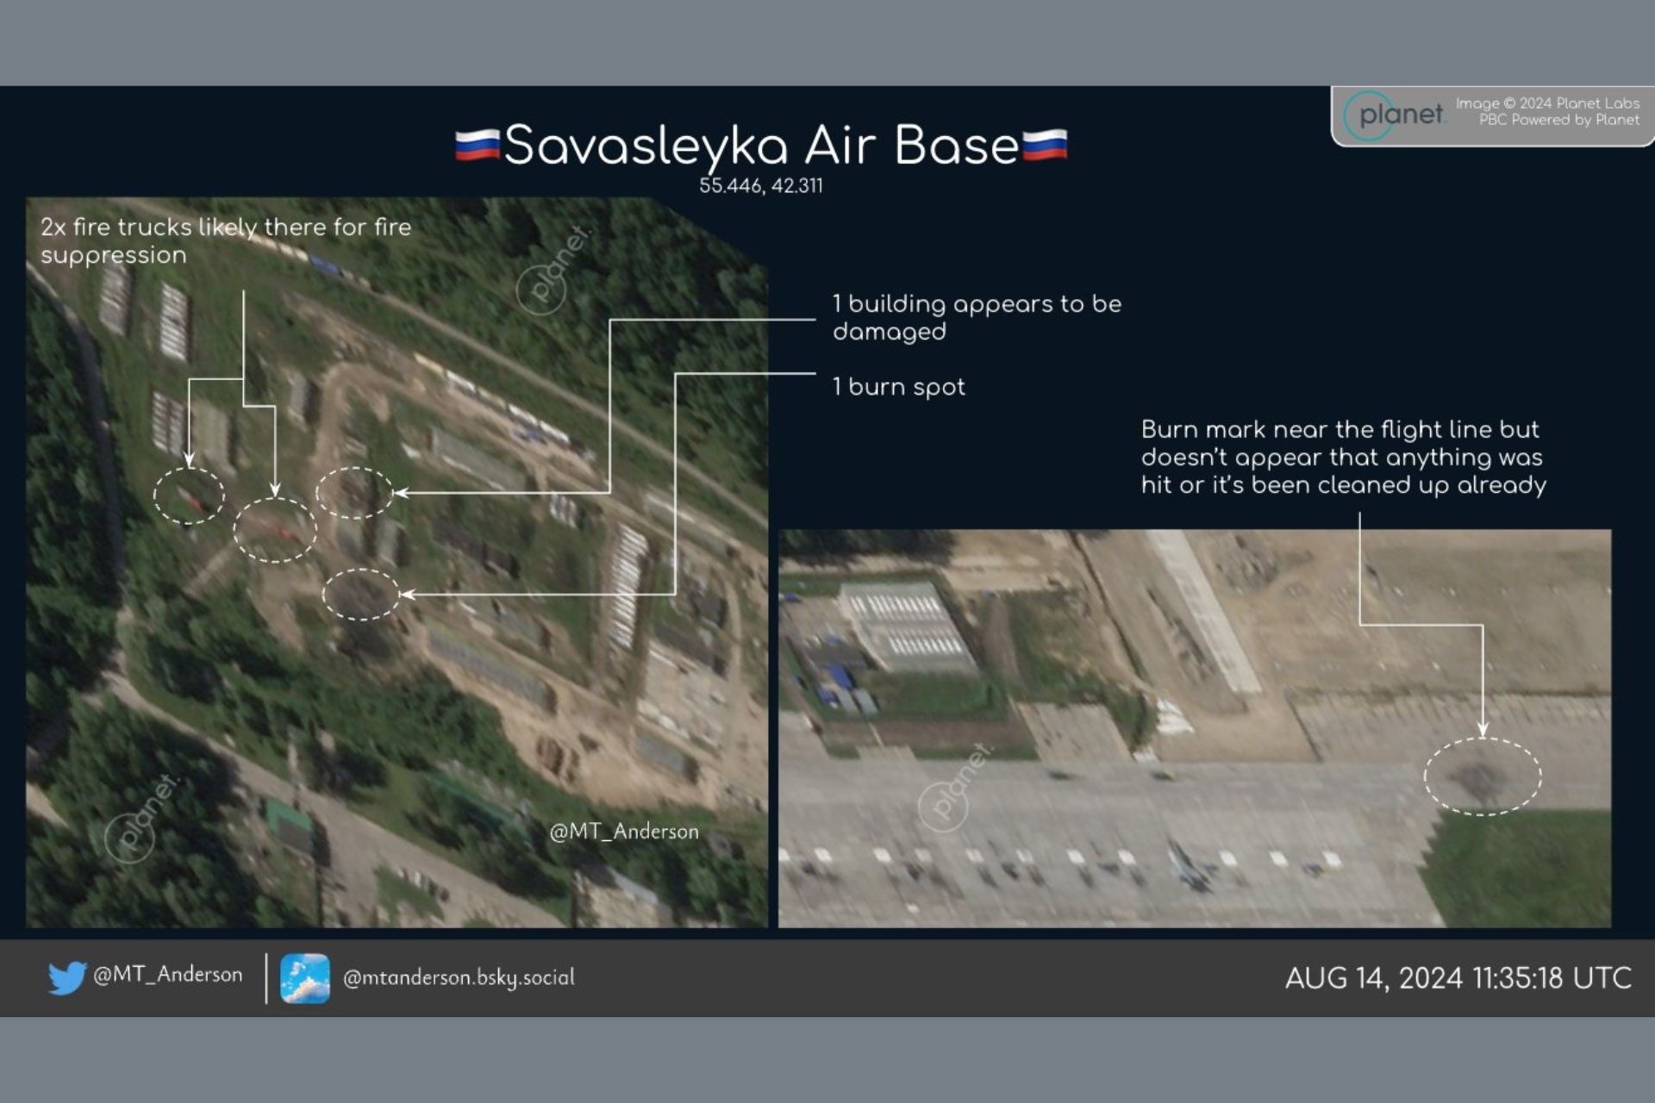The height and width of the screenshot is (1103, 1655).
Task: Click the left Russian flag emoji
Action: (477, 145)
